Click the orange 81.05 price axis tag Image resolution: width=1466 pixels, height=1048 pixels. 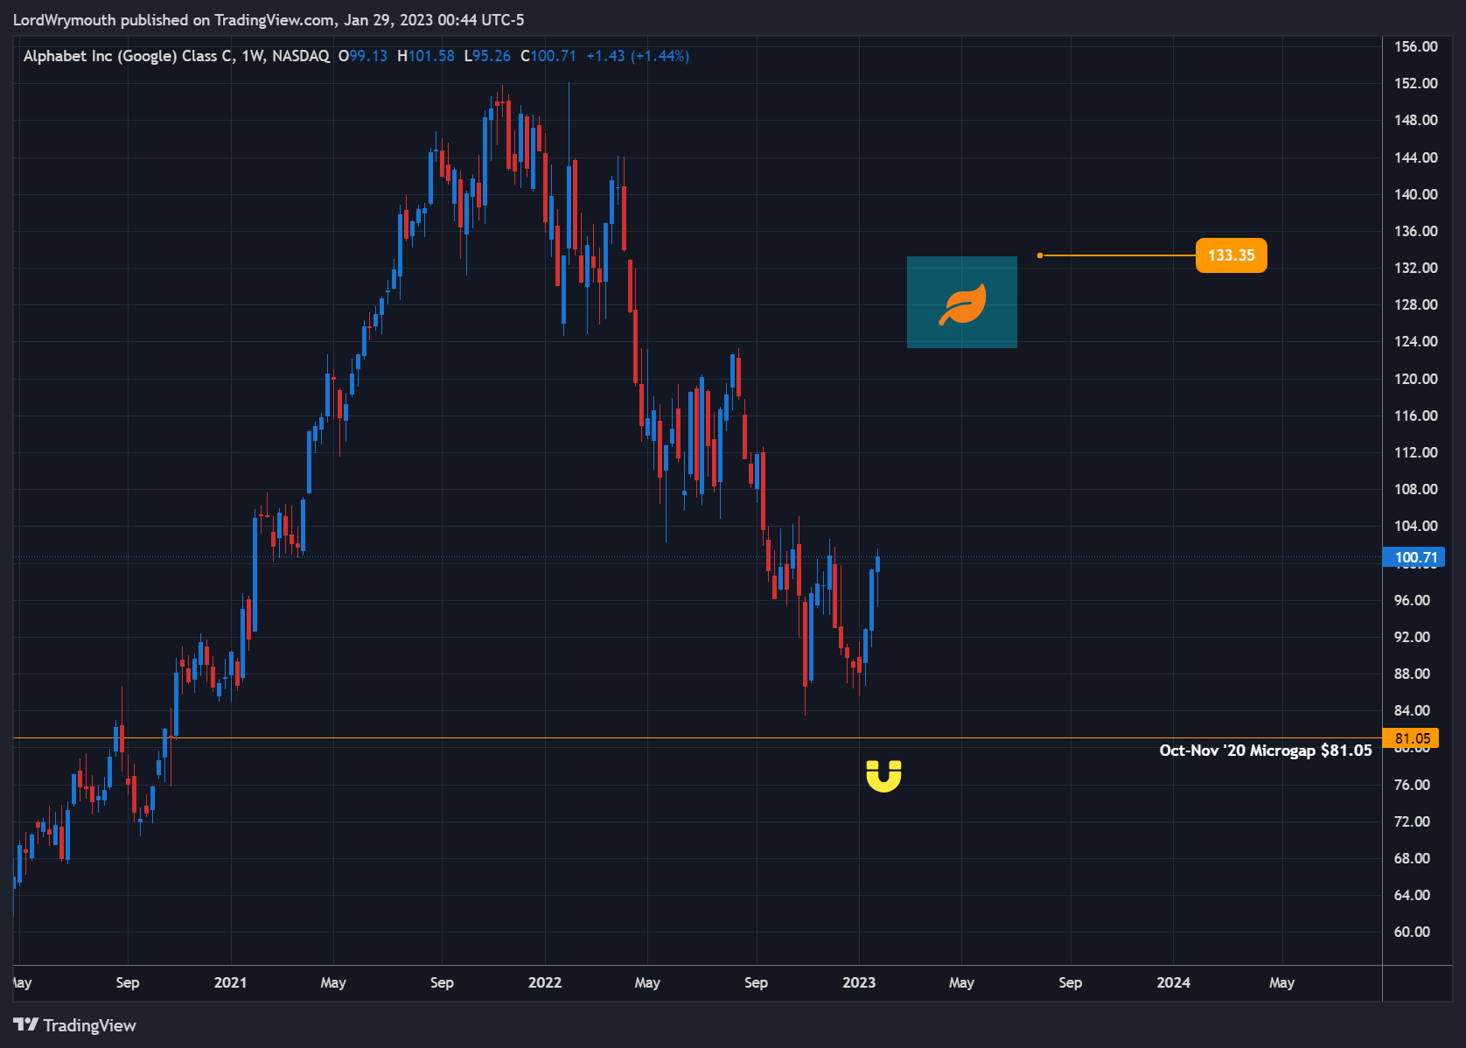pos(1411,738)
